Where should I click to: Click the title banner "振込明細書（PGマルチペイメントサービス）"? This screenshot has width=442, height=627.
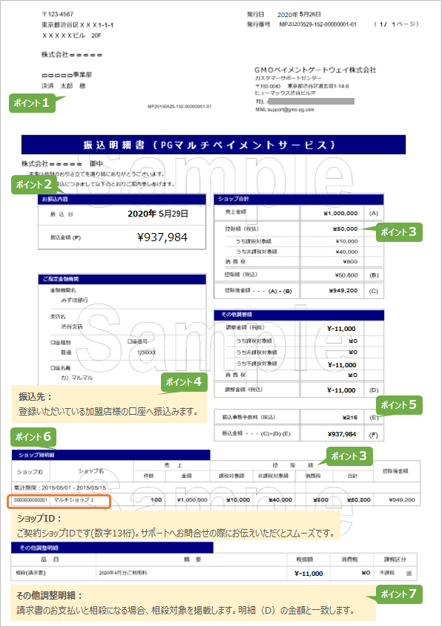[214, 145]
